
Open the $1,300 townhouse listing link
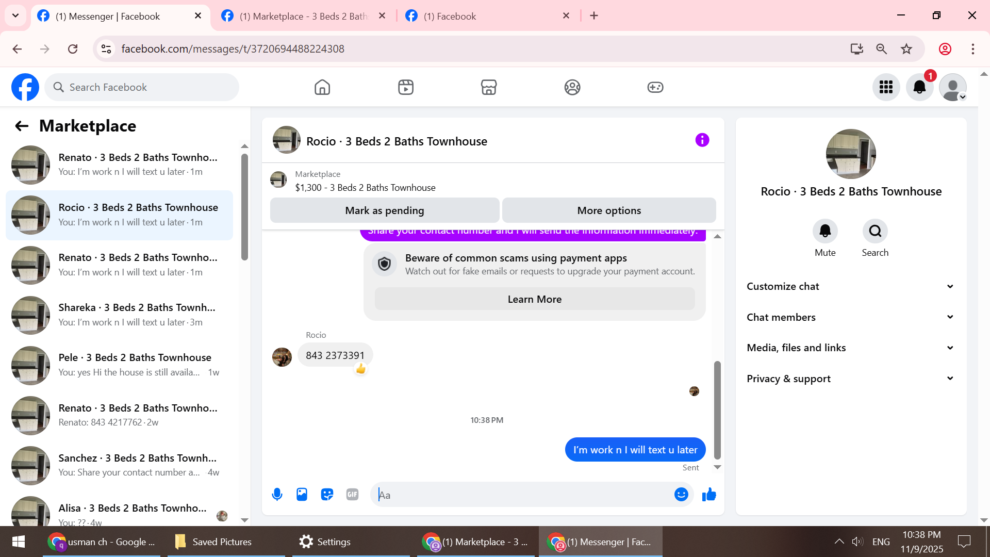click(x=365, y=188)
